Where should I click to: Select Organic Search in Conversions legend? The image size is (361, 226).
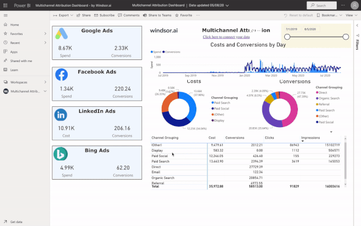coord(328,98)
